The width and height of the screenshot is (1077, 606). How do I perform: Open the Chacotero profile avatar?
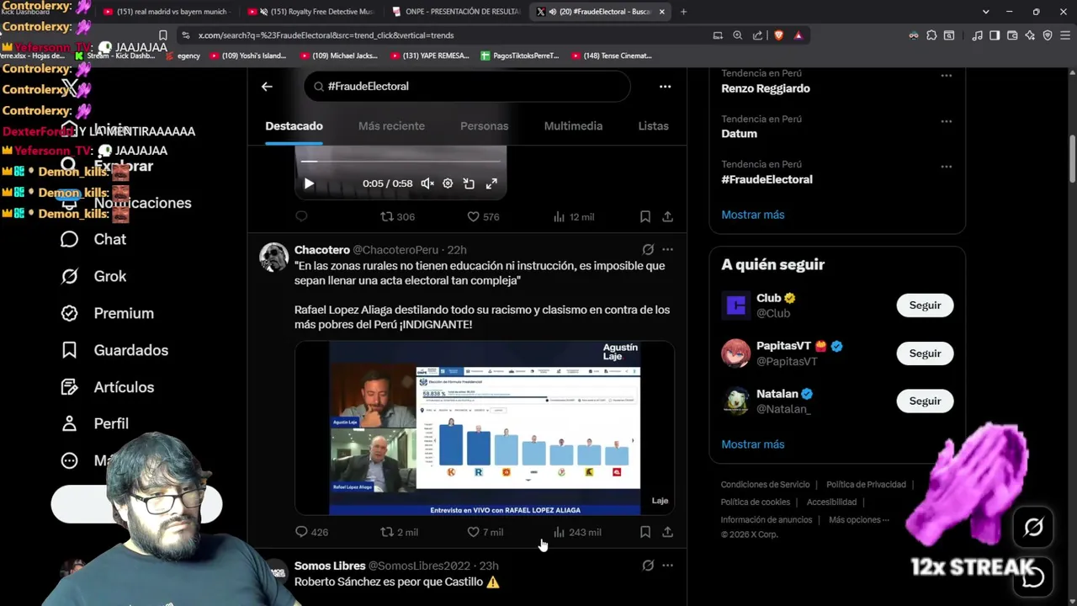(274, 258)
